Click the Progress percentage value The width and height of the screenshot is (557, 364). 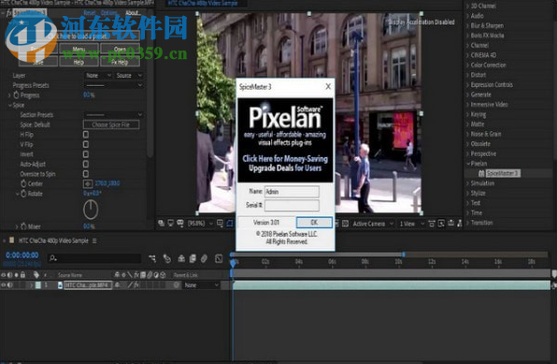click(x=89, y=95)
